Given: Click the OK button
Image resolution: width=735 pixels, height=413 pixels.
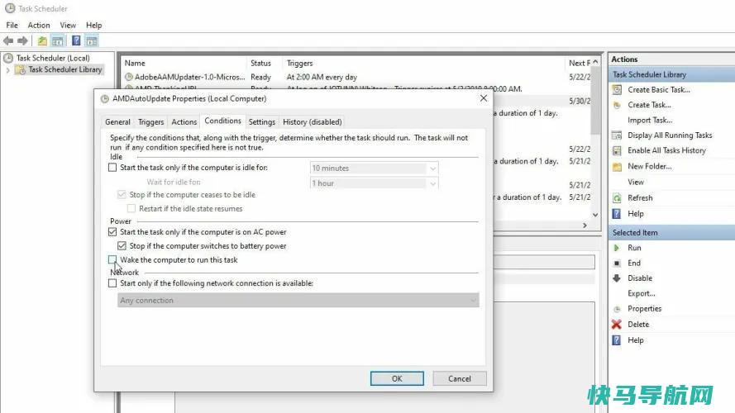Looking at the screenshot, I should pos(397,378).
